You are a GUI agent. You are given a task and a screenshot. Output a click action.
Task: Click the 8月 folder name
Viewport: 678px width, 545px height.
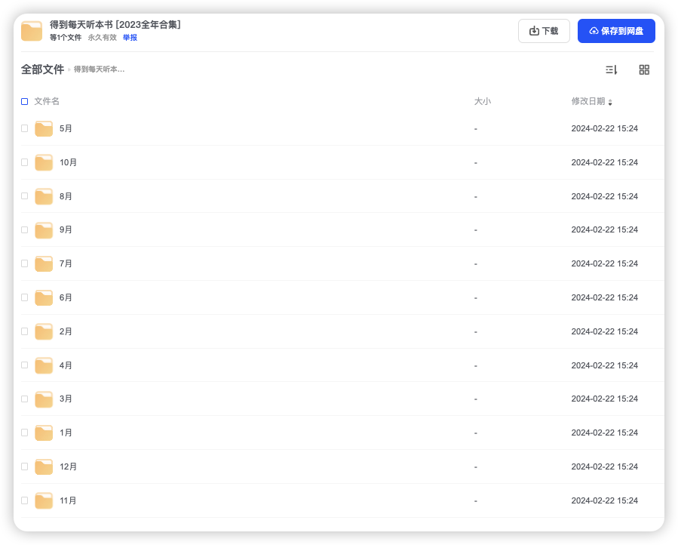tap(66, 196)
